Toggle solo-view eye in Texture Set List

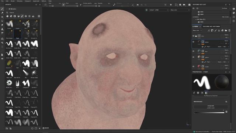194,8
